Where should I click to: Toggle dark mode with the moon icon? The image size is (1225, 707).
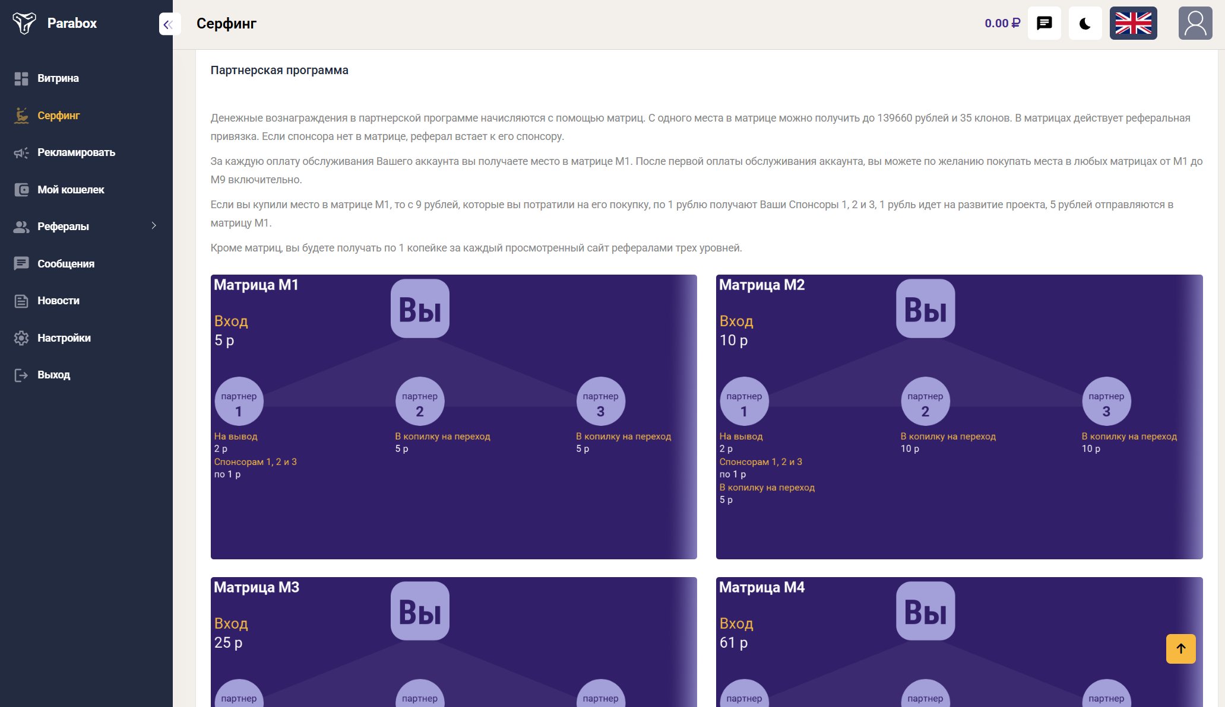[1085, 23]
